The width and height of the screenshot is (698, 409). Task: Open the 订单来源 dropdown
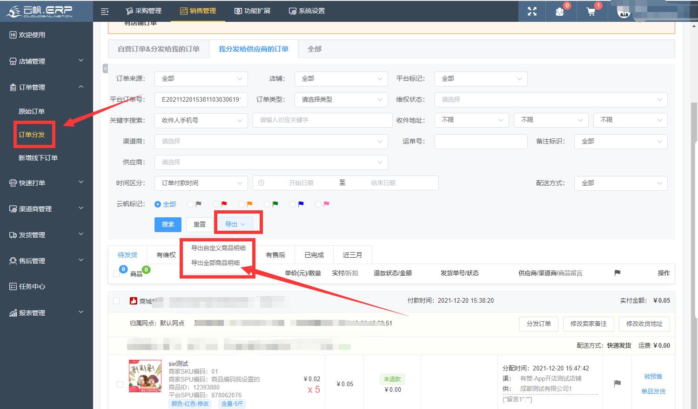tap(201, 79)
